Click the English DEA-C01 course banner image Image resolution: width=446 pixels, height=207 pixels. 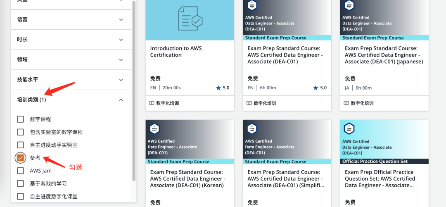pyautogui.click(x=287, y=20)
